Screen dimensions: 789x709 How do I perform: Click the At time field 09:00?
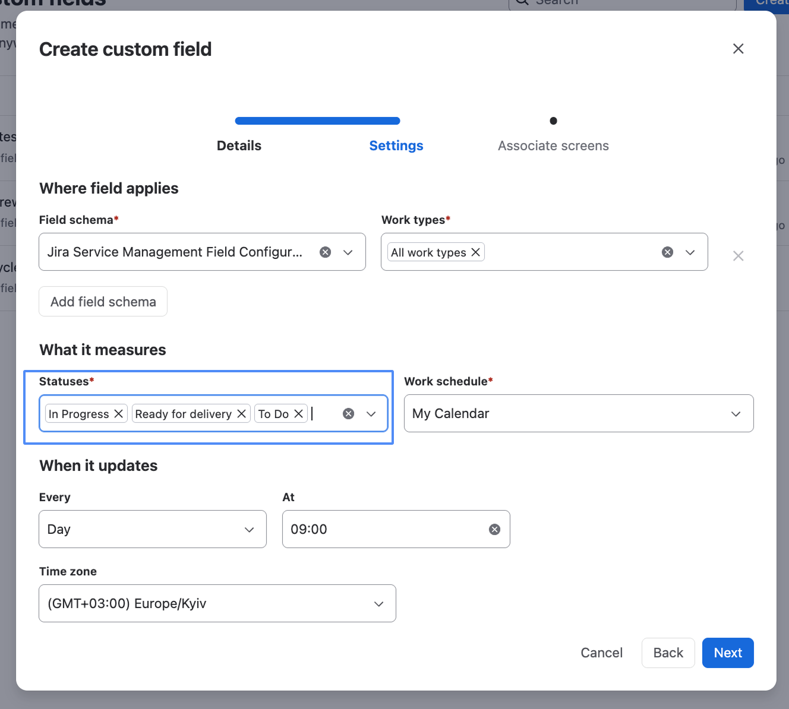click(396, 529)
